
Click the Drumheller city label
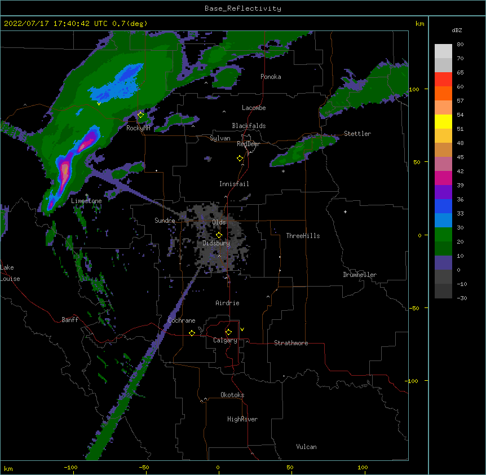point(360,275)
